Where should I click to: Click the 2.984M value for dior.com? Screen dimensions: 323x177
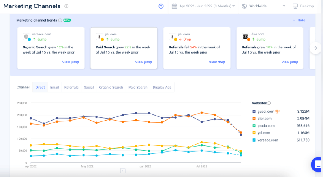(x=303, y=119)
